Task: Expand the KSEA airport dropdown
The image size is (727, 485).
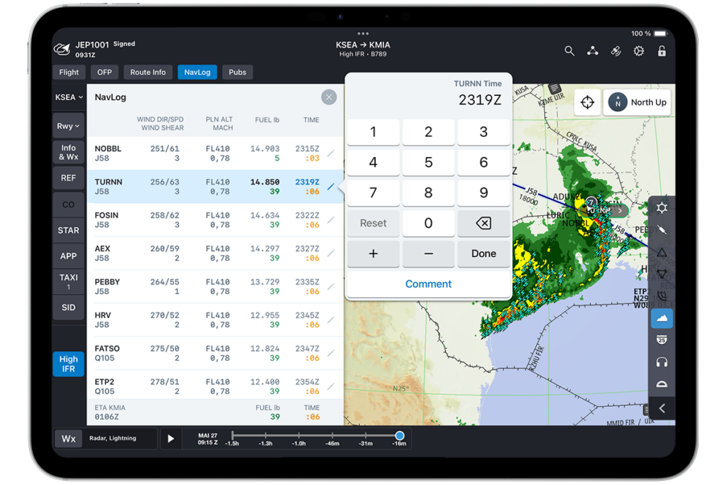Action: pos(68,97)
